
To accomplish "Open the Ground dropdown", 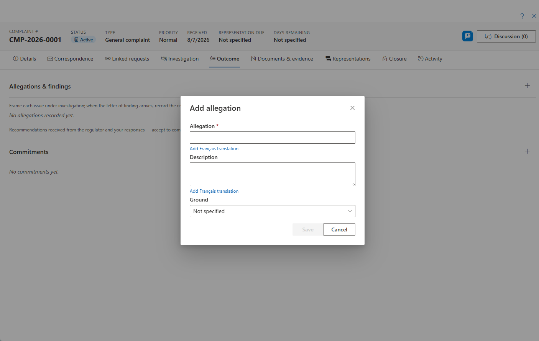I will coord(273,211).
